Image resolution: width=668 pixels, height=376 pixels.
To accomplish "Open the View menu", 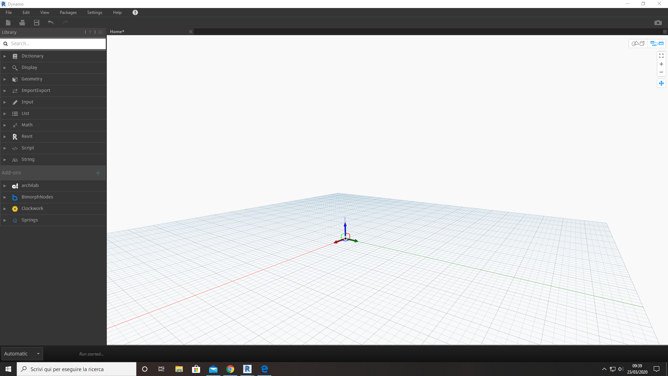I will click(45, 13).
